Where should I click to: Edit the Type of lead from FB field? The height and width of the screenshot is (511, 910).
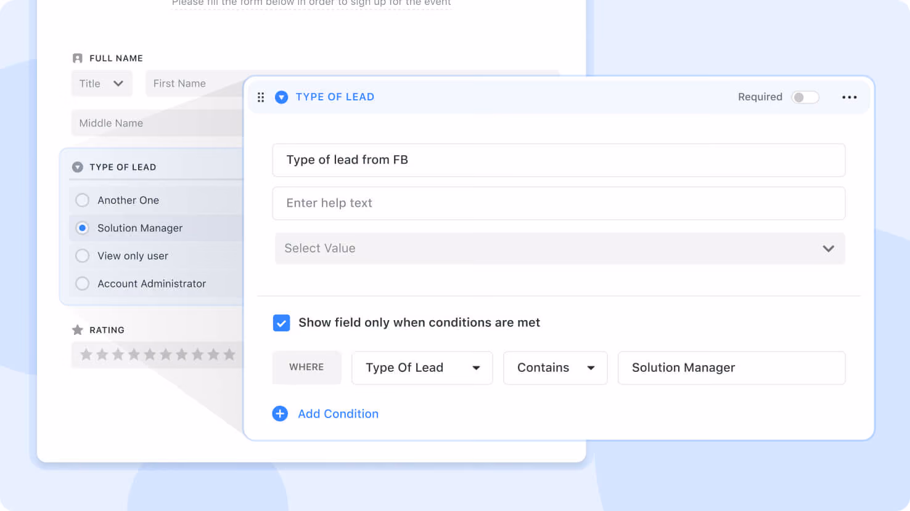point(559,160)
